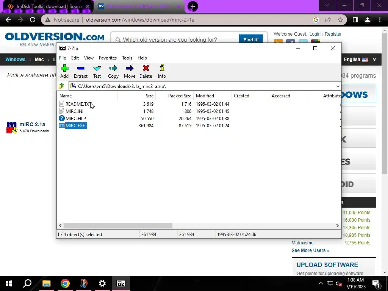Click 7-Zip taskbar button
Image resolution: width=388 pixels, height=291 pixels.
121,283
